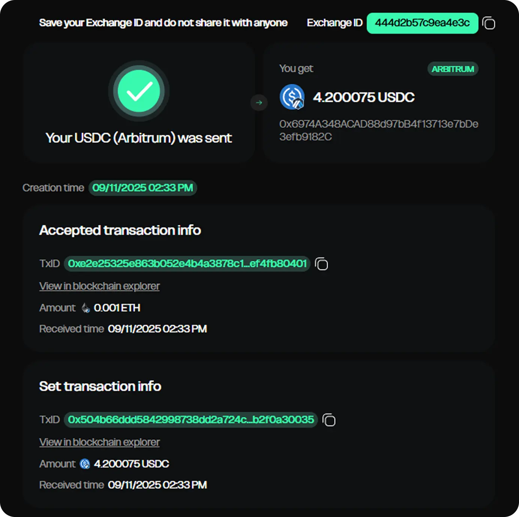Click the recipient wallet address starting 0x6974
This screenshot has height=517, width=519.
[378, 130]
